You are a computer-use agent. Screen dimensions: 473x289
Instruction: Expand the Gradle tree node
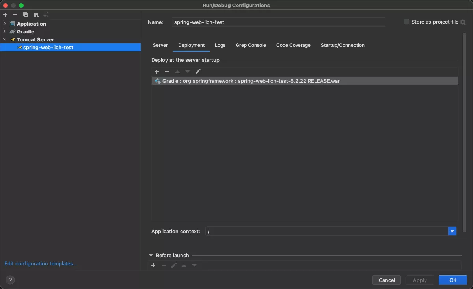pos(5,31)
